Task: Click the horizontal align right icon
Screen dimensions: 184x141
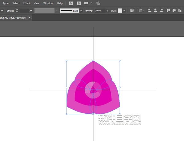Action: point(161,10)
